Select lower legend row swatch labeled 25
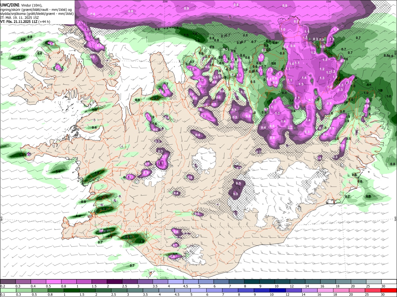397x297 pixels. point(373,290)
